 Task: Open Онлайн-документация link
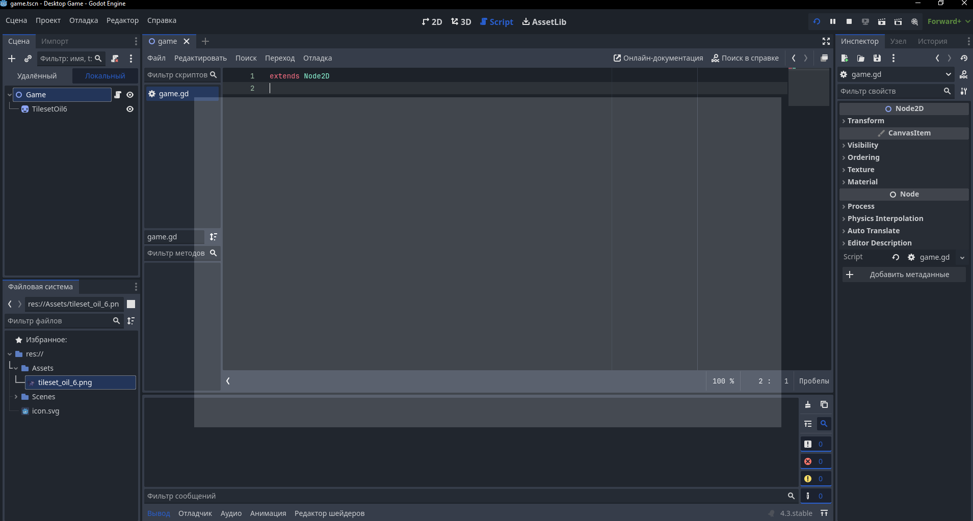[658, 58]
